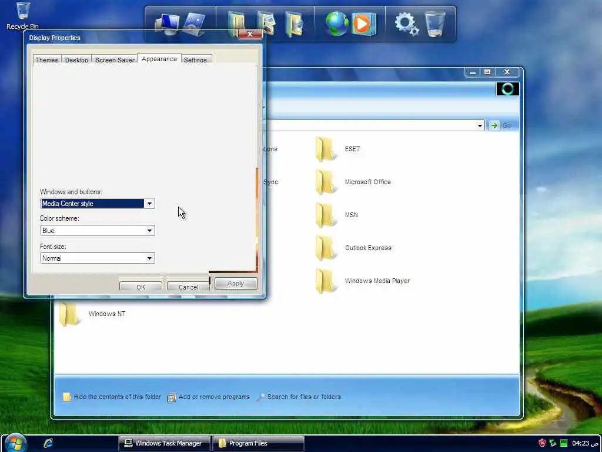Open the music folder icon in the dock
Screen dimensions: 602x452
tap(295, 24)
